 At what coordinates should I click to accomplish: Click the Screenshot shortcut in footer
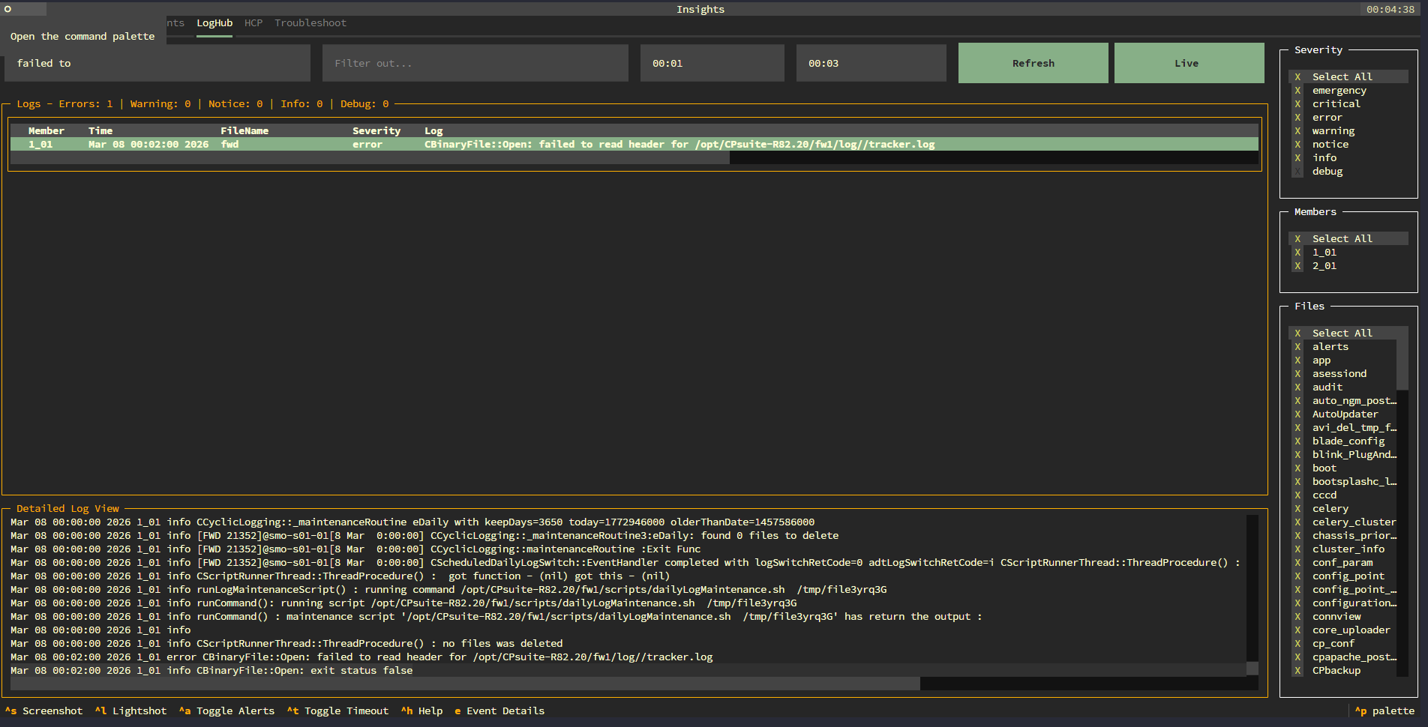coord(43,711)
